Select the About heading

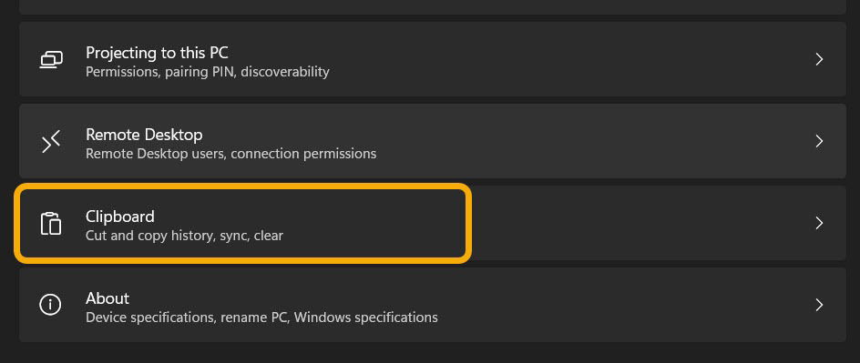click(107, 298)
